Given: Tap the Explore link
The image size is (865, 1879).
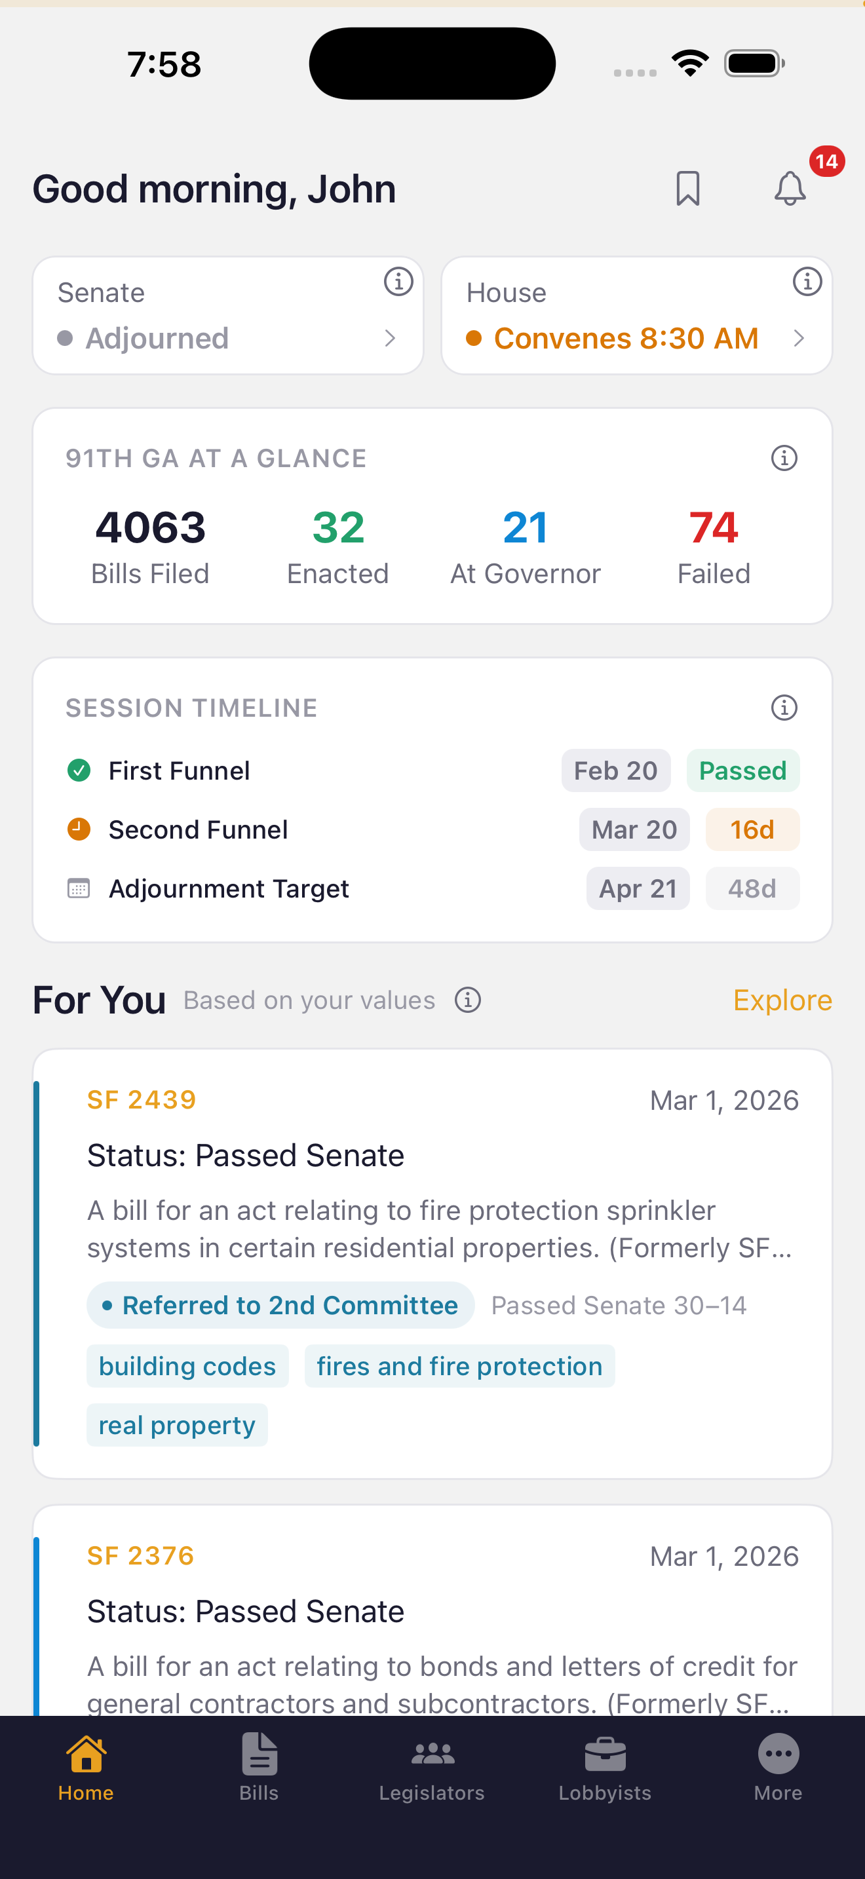Looking at the screenshot, I should pyautogui.click(x=782, y=1000).
